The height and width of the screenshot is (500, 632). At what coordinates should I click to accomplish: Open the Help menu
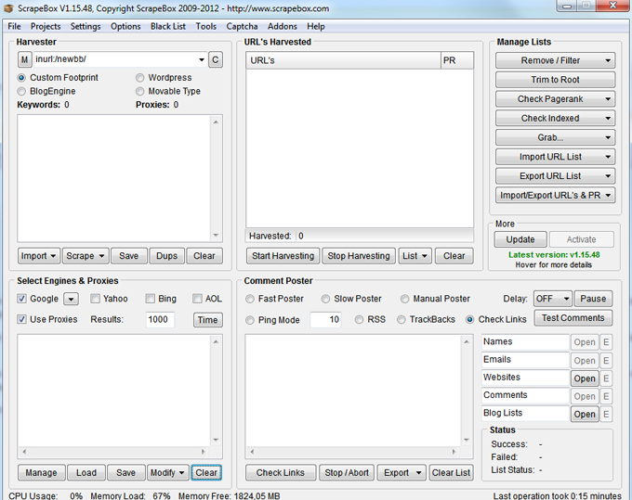316,27
